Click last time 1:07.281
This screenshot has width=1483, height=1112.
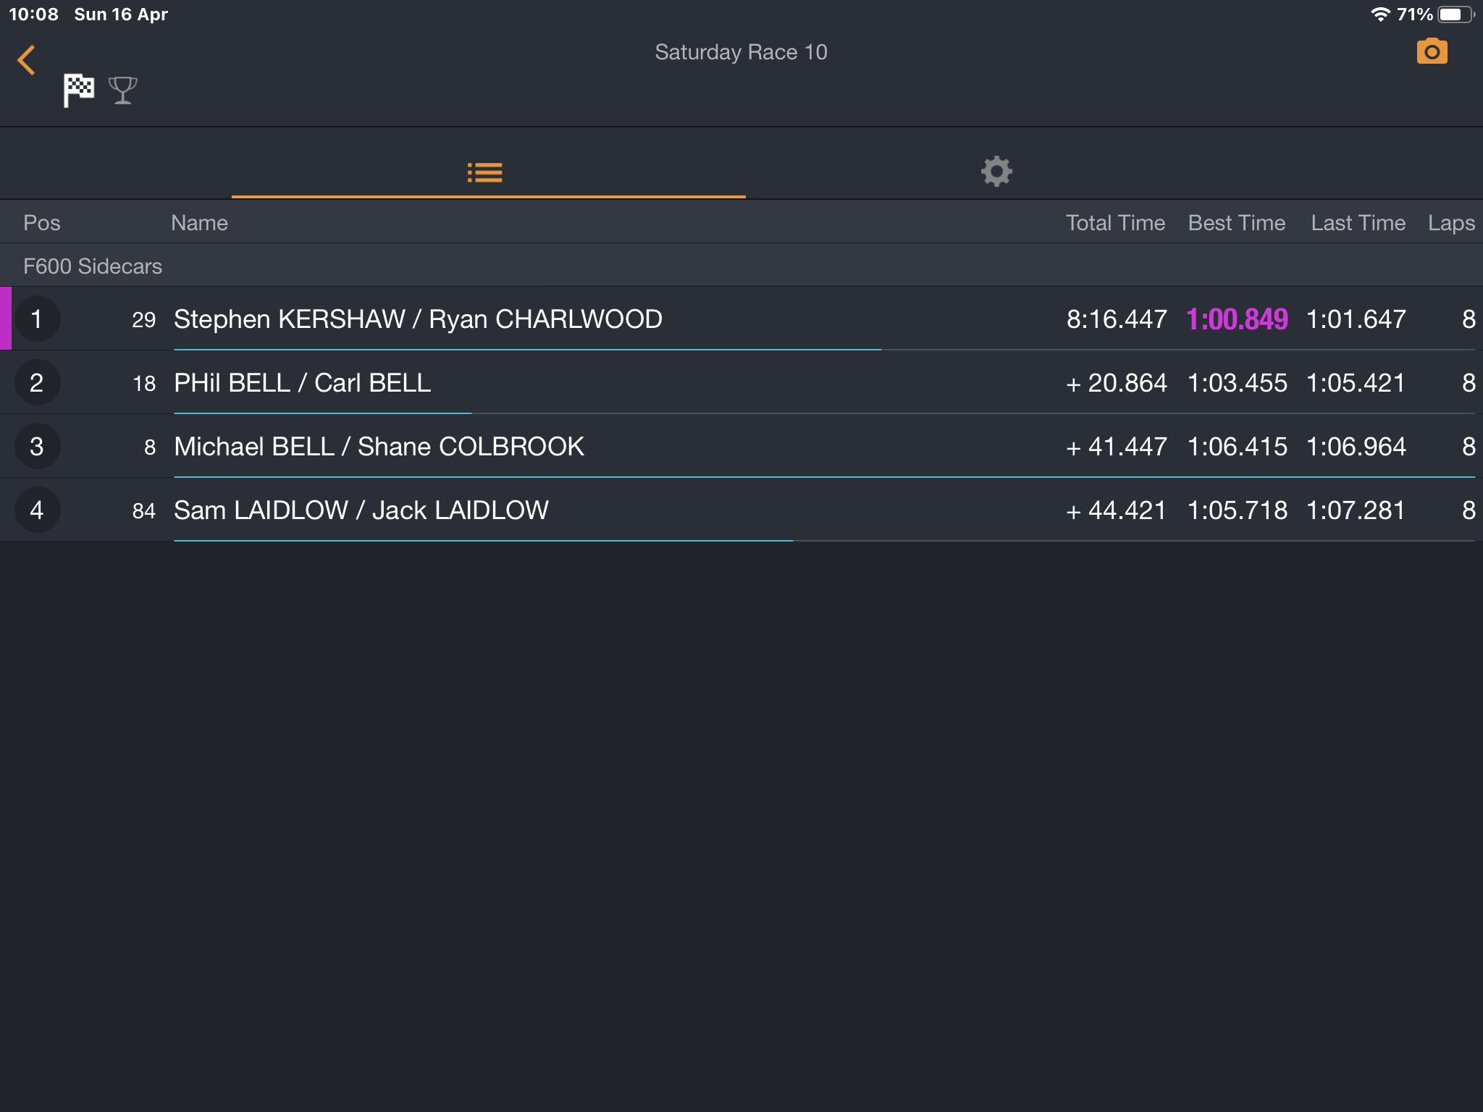[1356, 510]
